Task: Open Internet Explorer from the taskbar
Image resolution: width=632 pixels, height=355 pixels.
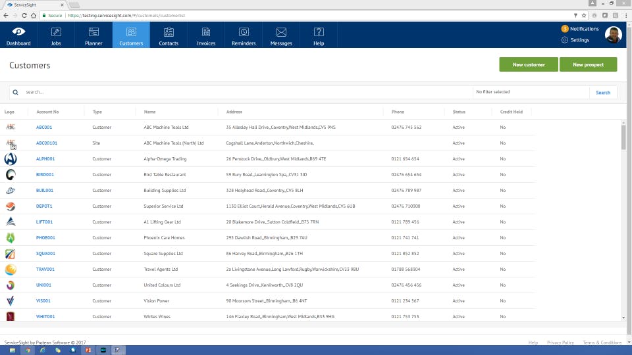Action: tap(42, 350)
